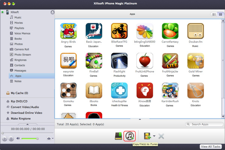This screenshot has height=150, width=225.
Task: Select the Angry Birds app icon
Action: [x=69, y=31]
